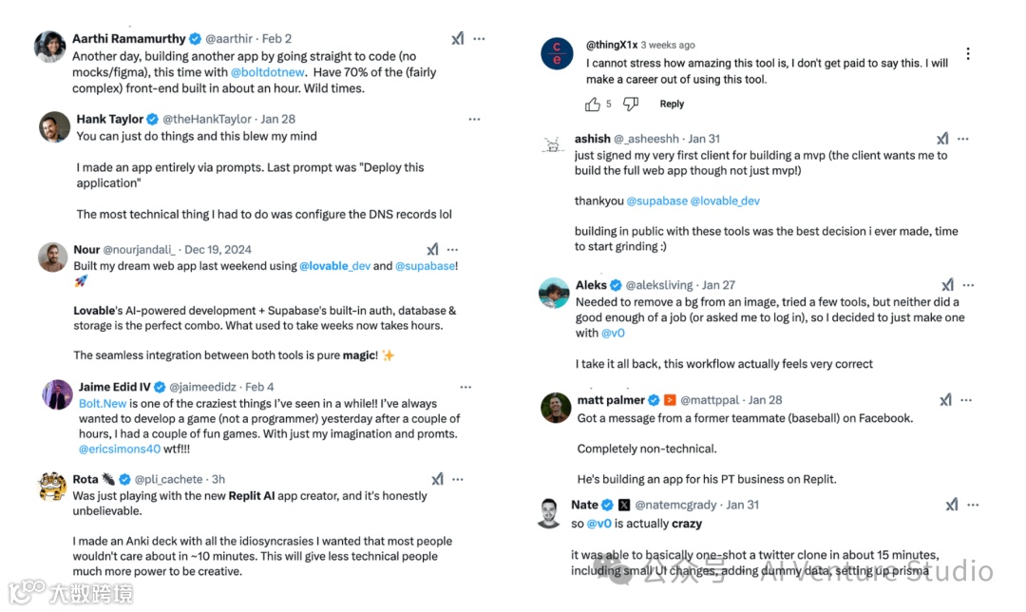Open the @boltdotnew mention link
The image size is (1026, 612).
266,72
